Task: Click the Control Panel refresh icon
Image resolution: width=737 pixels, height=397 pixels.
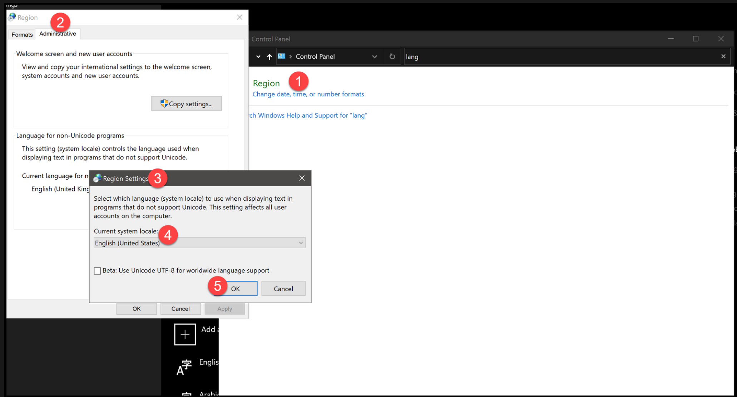Action: click(x=392, y=57)
